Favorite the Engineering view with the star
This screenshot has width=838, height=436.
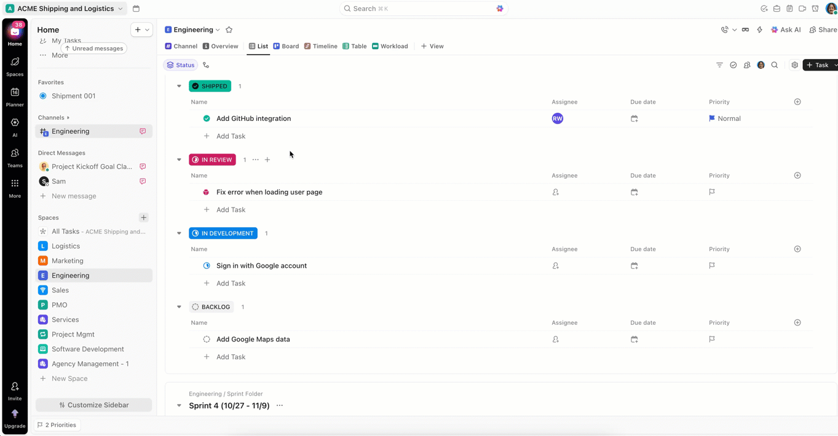click(228, 29)
